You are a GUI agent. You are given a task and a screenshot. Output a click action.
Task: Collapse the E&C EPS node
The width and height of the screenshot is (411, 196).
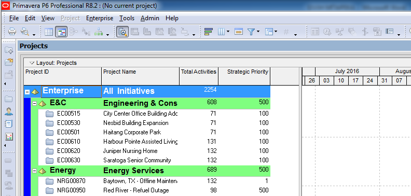tap(34, 104)
